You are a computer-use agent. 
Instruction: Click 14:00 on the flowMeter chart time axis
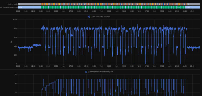click(124, 66)
